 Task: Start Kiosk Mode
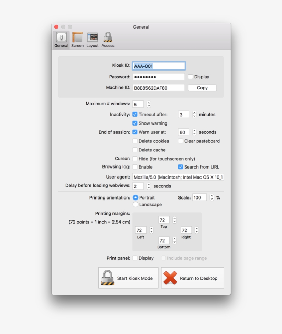point(128,277)
